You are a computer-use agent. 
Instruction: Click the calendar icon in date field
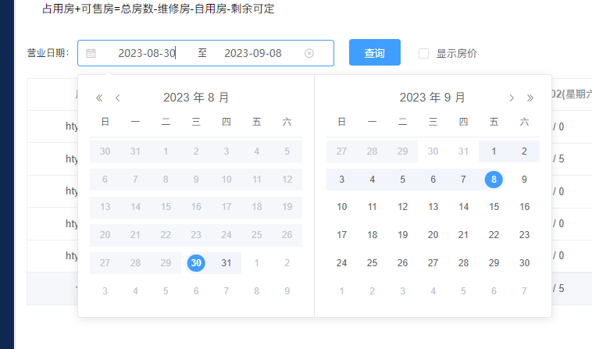coord(91,53)
